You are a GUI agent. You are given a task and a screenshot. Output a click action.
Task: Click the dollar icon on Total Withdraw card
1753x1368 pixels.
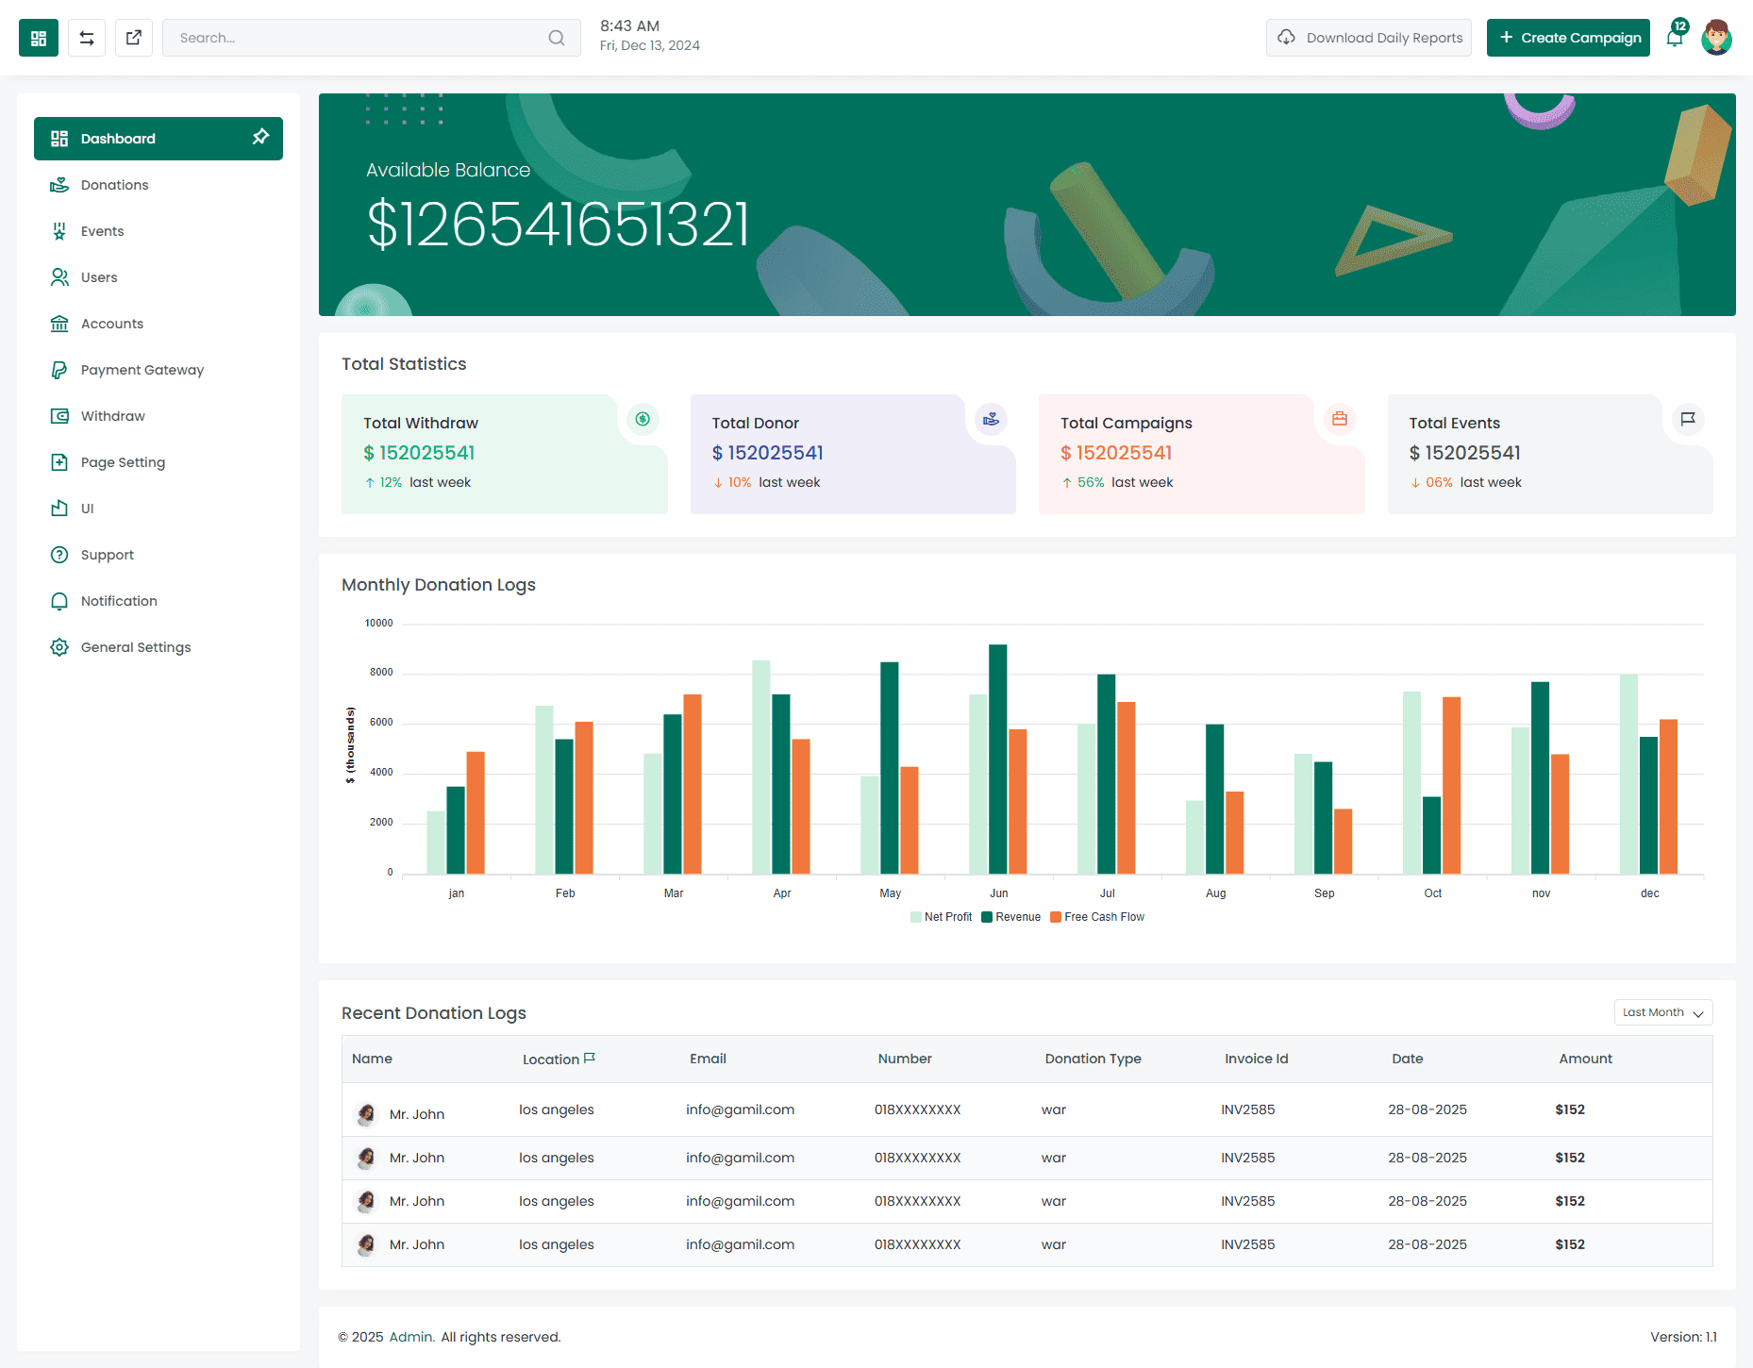pyautogui.click(x=643, y=419)
